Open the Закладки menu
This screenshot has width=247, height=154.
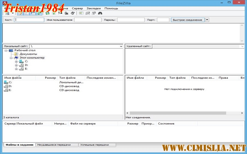point(94,8)
